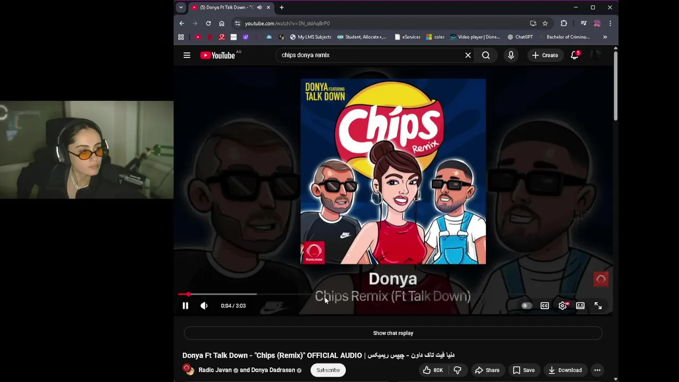Subscribe to the channel
The height and width of the screenshot is (382, 679).
tap(328, 370)
